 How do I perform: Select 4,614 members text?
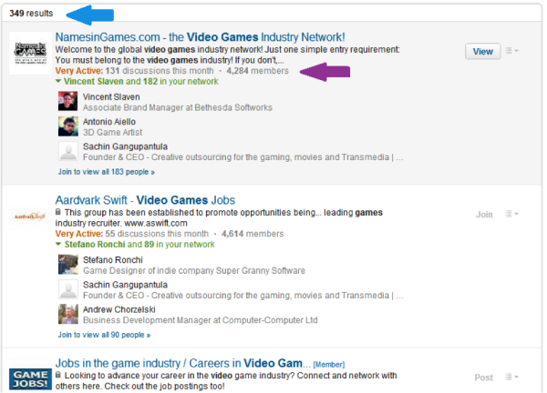tap(253, 234)
